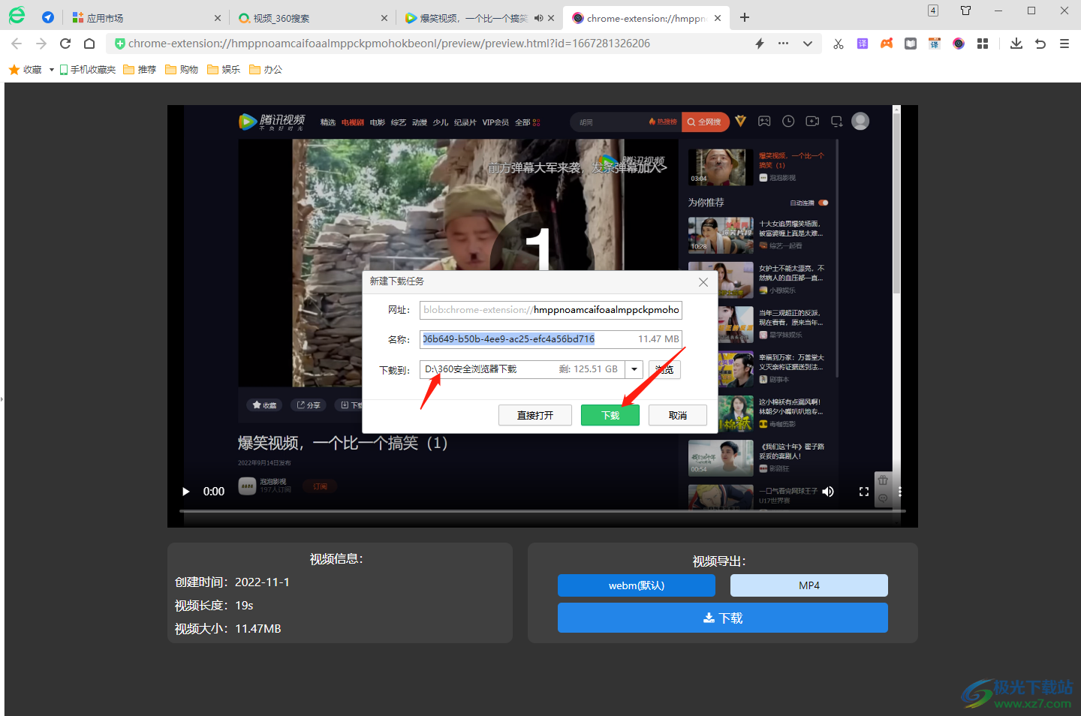The image size is (1081, 716).
Task: Click the undo closed tab icon
Action: click(x=1040, y=44)
